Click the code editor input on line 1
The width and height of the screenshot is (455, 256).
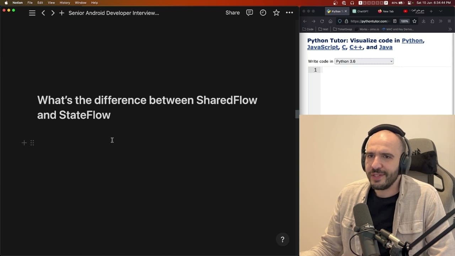pos(387,70)
